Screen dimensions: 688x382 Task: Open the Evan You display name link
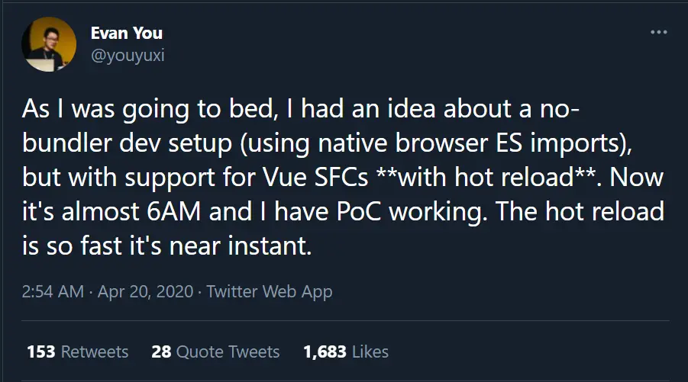pyautogui.click(x=126, y=34)
